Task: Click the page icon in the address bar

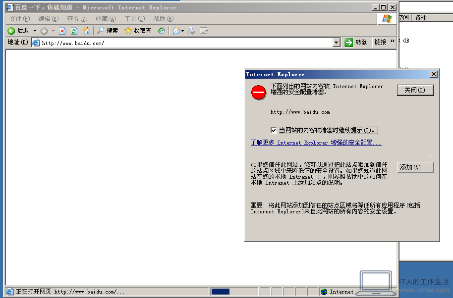Action: [x=36, y=43]
